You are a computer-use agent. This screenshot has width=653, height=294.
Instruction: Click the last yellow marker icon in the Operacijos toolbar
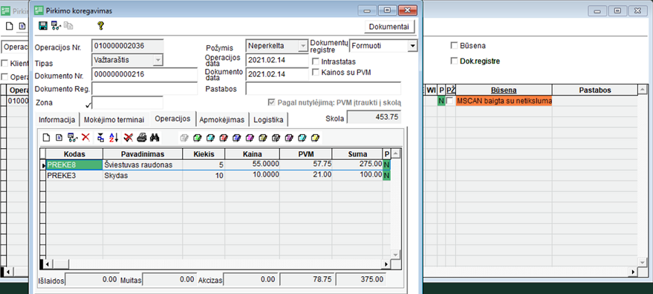[316, 138]
